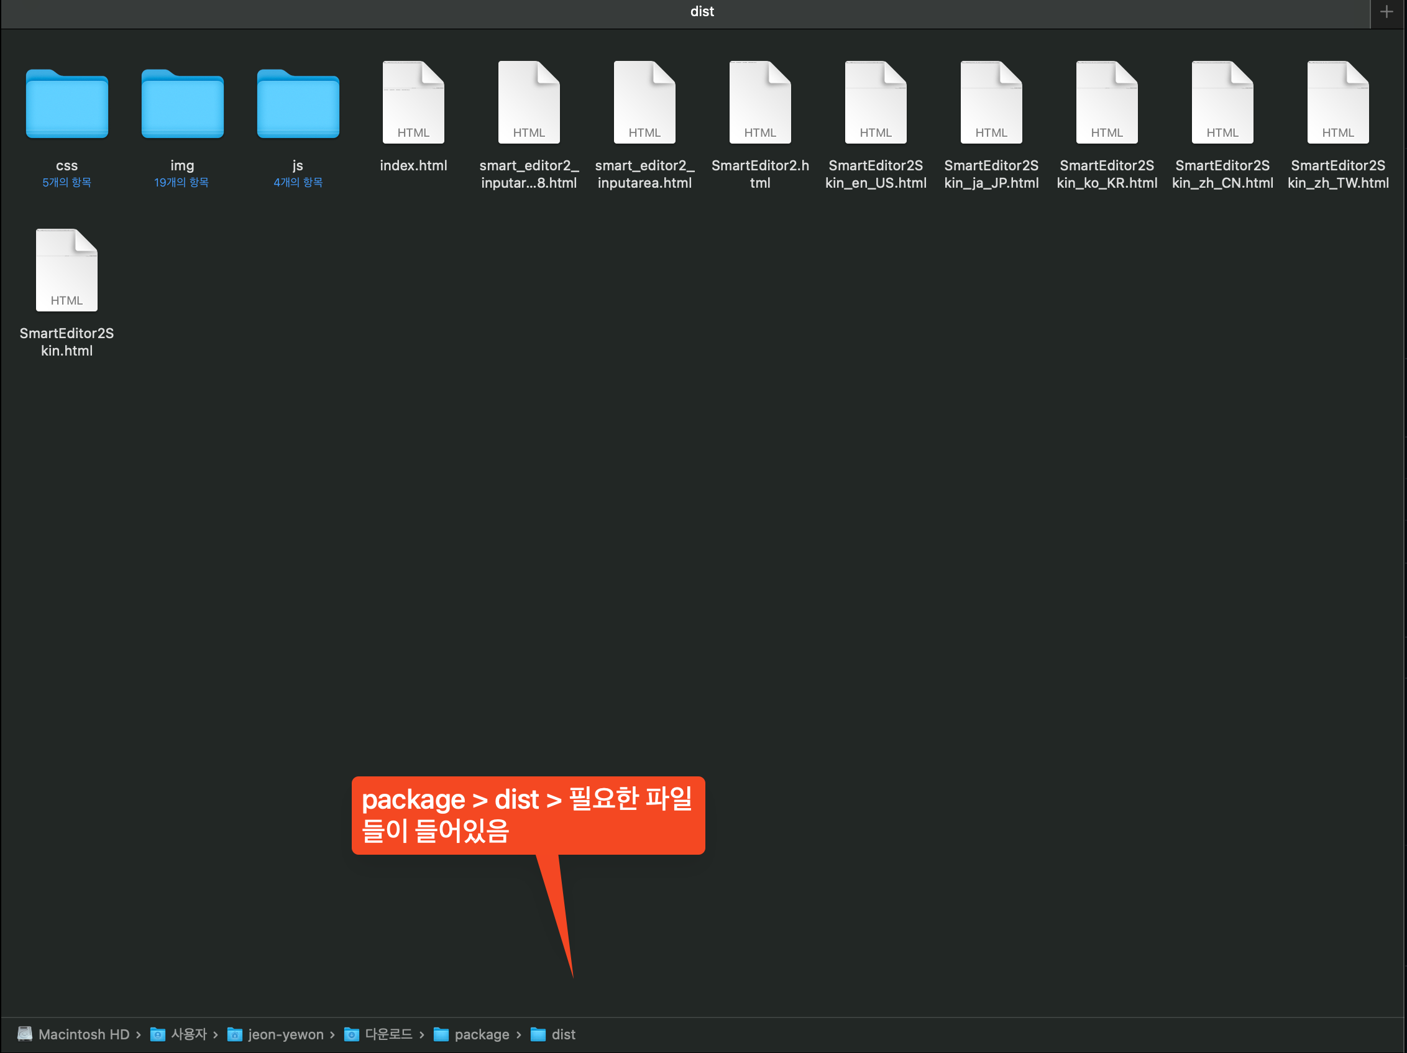Screen dimensions: 1407x1053
Task: Go to jeon-yewon in the path bar
Action: (285, 1034)
